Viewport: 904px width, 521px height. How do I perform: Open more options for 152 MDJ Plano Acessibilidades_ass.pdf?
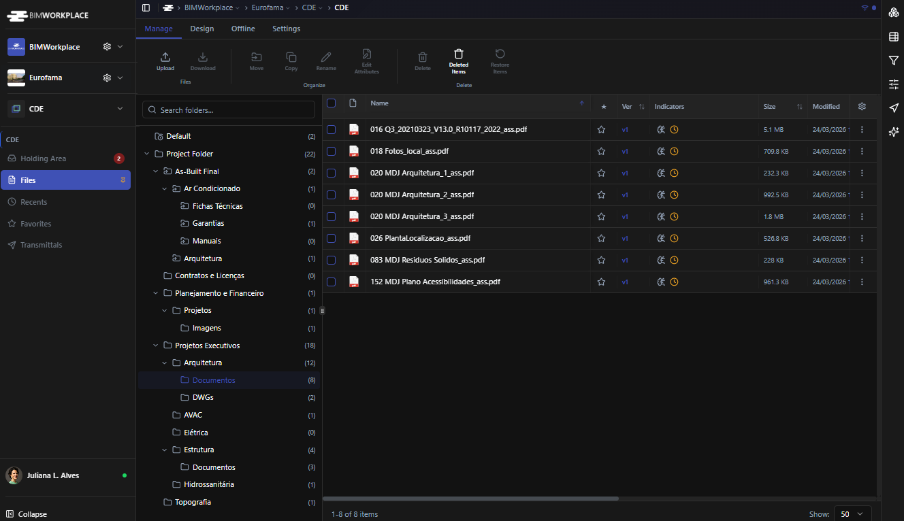click(862, 282)
